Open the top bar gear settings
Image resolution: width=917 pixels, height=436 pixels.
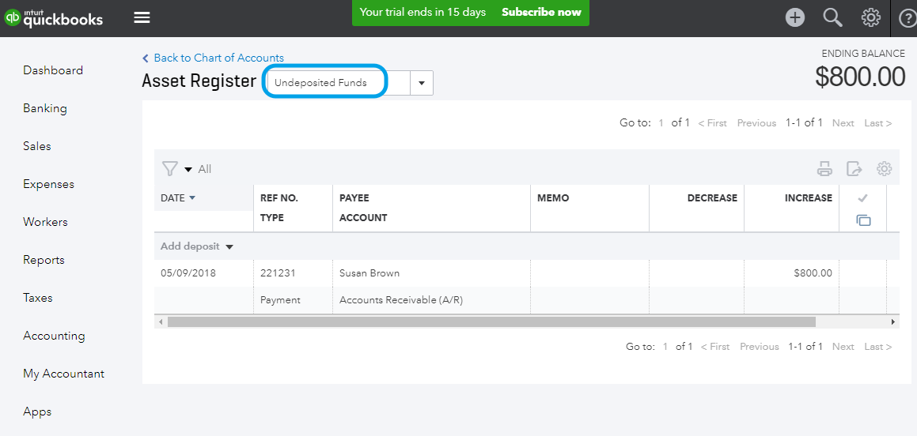pyautogui.click(x=871, y=18)
